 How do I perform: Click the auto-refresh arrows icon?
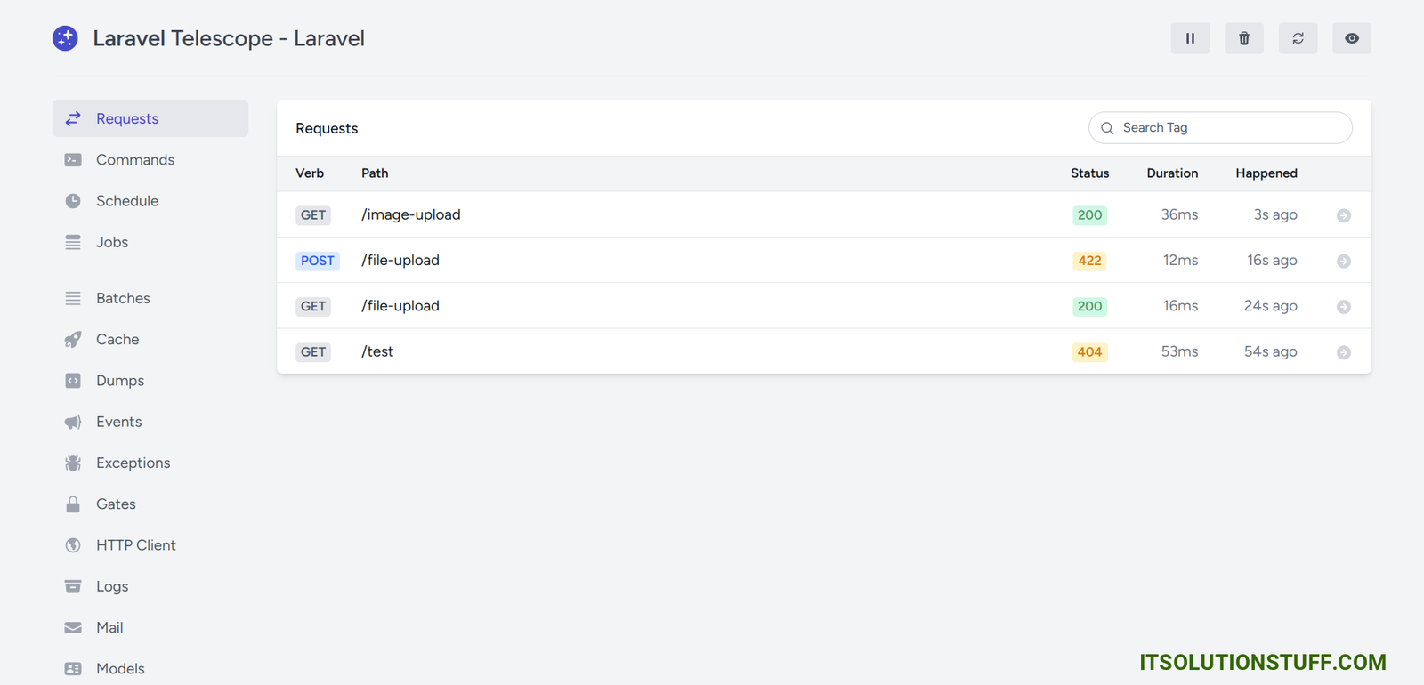pyautogui.click(x=1298, y=38)
